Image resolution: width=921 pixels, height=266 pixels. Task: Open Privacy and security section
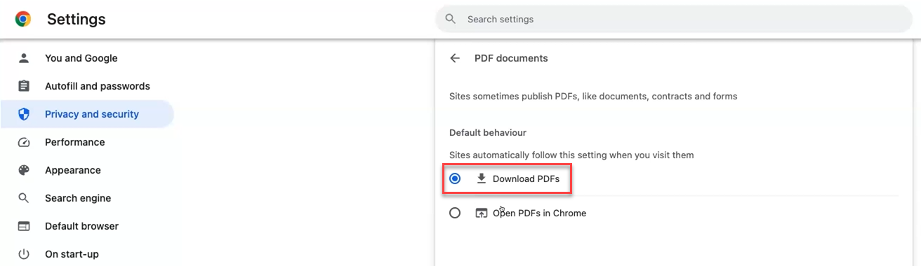click(x=87, y=114)
